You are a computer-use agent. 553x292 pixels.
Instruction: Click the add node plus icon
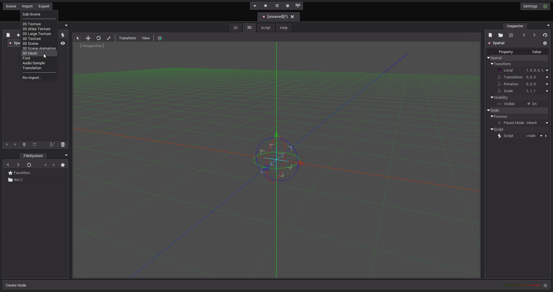(18, 35)
